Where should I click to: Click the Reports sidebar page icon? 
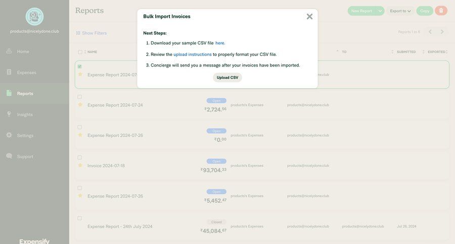(9, 93)
